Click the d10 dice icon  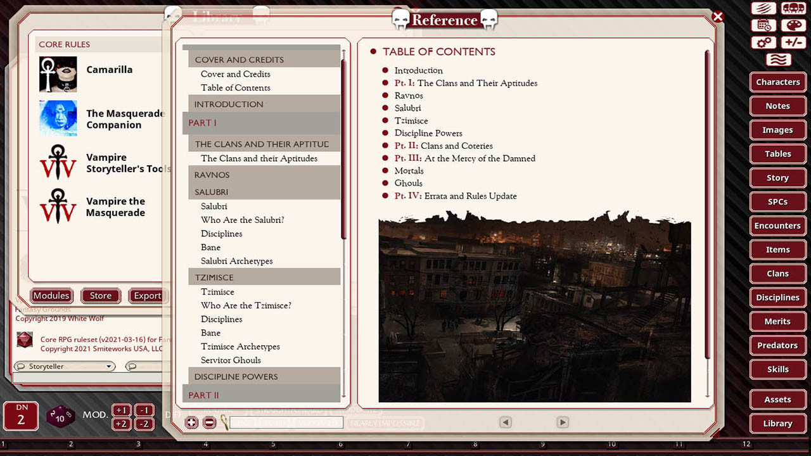(60, 417)
